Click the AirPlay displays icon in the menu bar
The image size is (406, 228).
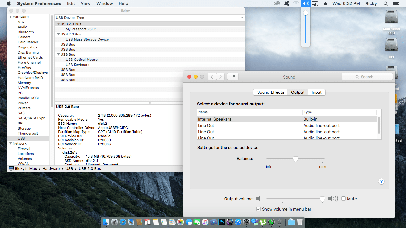pyautogui.click(x=315, y=3)
